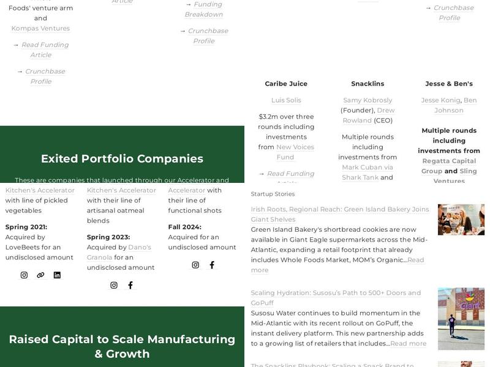Visit the Jesse Konig profile link
The width and height of the screenshot is (490, 367).
(x=440, y=100)
